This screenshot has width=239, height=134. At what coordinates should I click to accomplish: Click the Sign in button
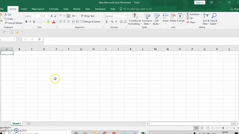pyautogui.click(x=200, y=3)
